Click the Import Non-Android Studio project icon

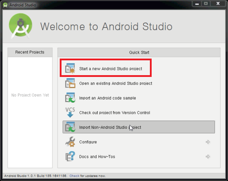(70, 127)
